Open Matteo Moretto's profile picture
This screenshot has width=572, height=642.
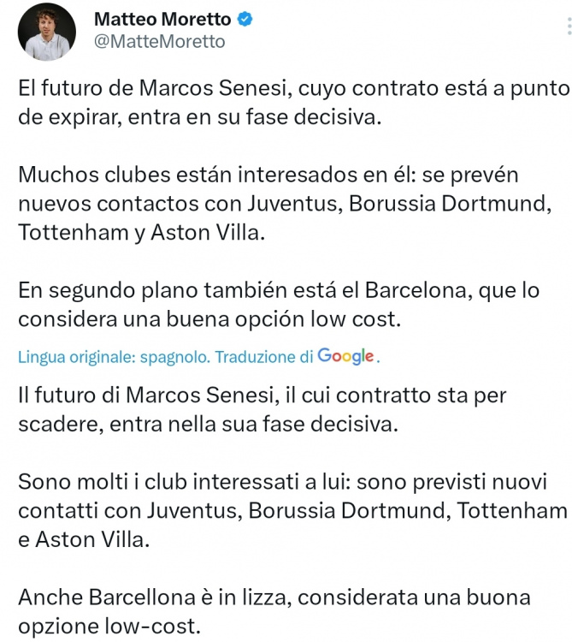coord(45,31)
